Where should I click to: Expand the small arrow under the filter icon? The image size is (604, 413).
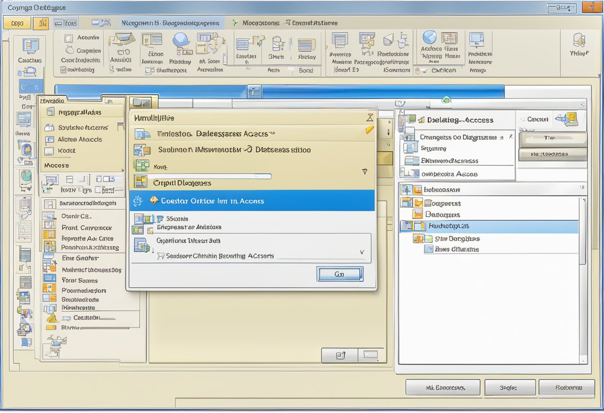click(x=366, y=170)
